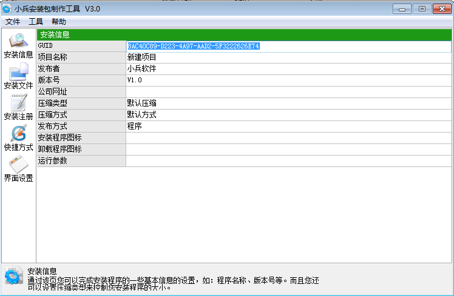Open the 安装信息 sidebar icon

pos(18,41)
